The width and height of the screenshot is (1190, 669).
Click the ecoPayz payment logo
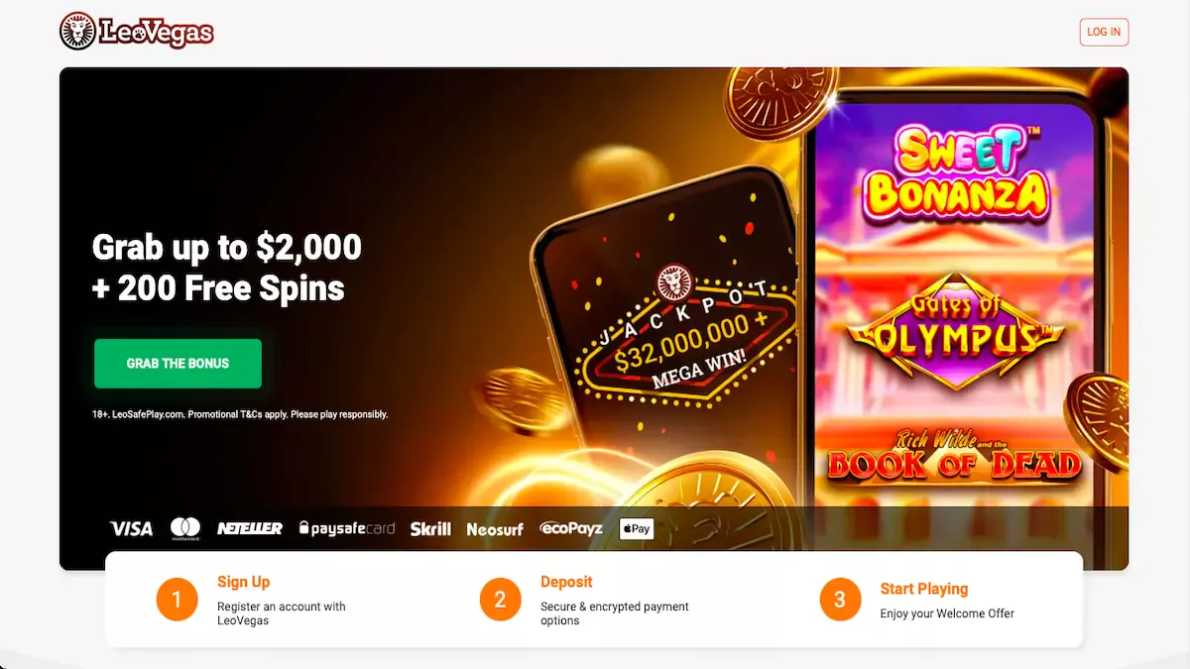(571, 529)
